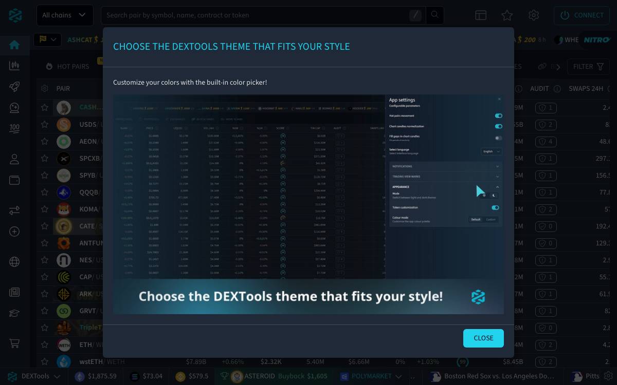This screenshot has height=385, width=617.
Task: Click the NITRO banner link
Action: click(596, 40)
